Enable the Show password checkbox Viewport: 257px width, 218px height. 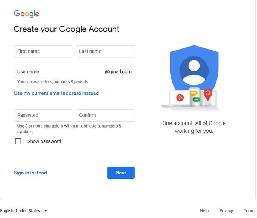tap(18, 141)
